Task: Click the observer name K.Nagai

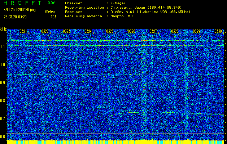Action: pyautogui.click(x=118, y=3)
